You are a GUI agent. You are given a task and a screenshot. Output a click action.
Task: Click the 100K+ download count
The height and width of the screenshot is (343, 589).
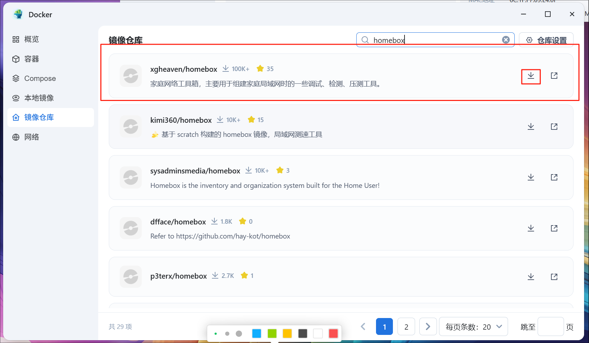pyautogui.click(x=240, y=69)
